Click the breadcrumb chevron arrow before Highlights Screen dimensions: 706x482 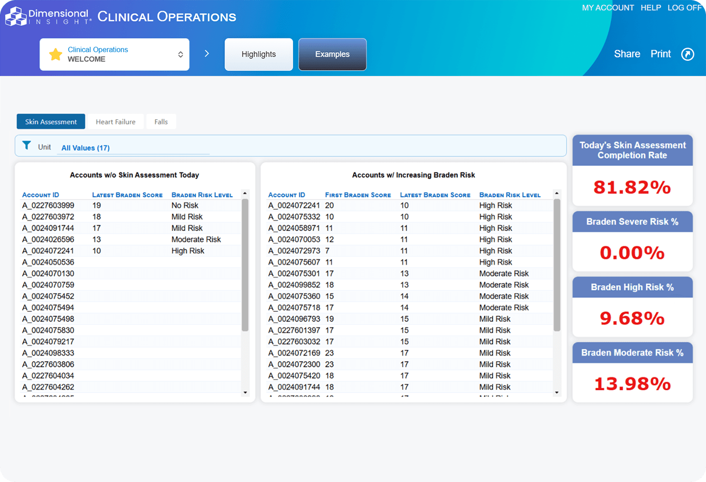coord(207,54)
